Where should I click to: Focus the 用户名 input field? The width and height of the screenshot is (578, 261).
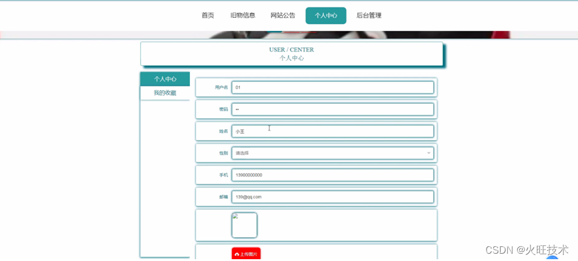[x=333, y=88]
